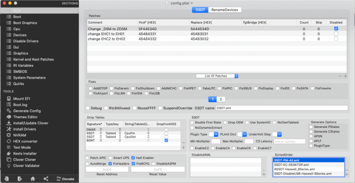Click the DSDT name input field

tap(282, 108)
